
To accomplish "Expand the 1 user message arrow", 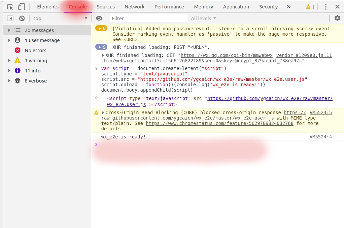I will [9, 40].
